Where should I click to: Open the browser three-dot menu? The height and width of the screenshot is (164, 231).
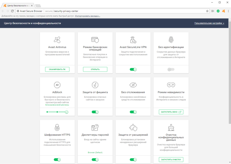click(228, 11)
